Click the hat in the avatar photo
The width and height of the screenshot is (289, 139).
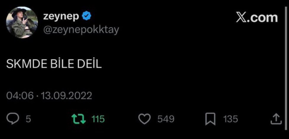[x=19, y=12]
